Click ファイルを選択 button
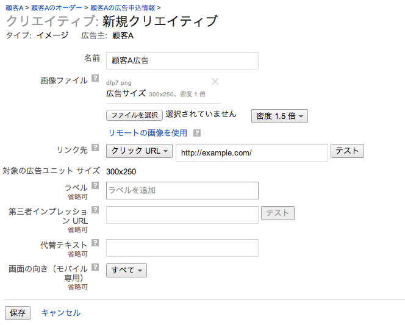The image size is (405, 325). click(x=134, y=115)
